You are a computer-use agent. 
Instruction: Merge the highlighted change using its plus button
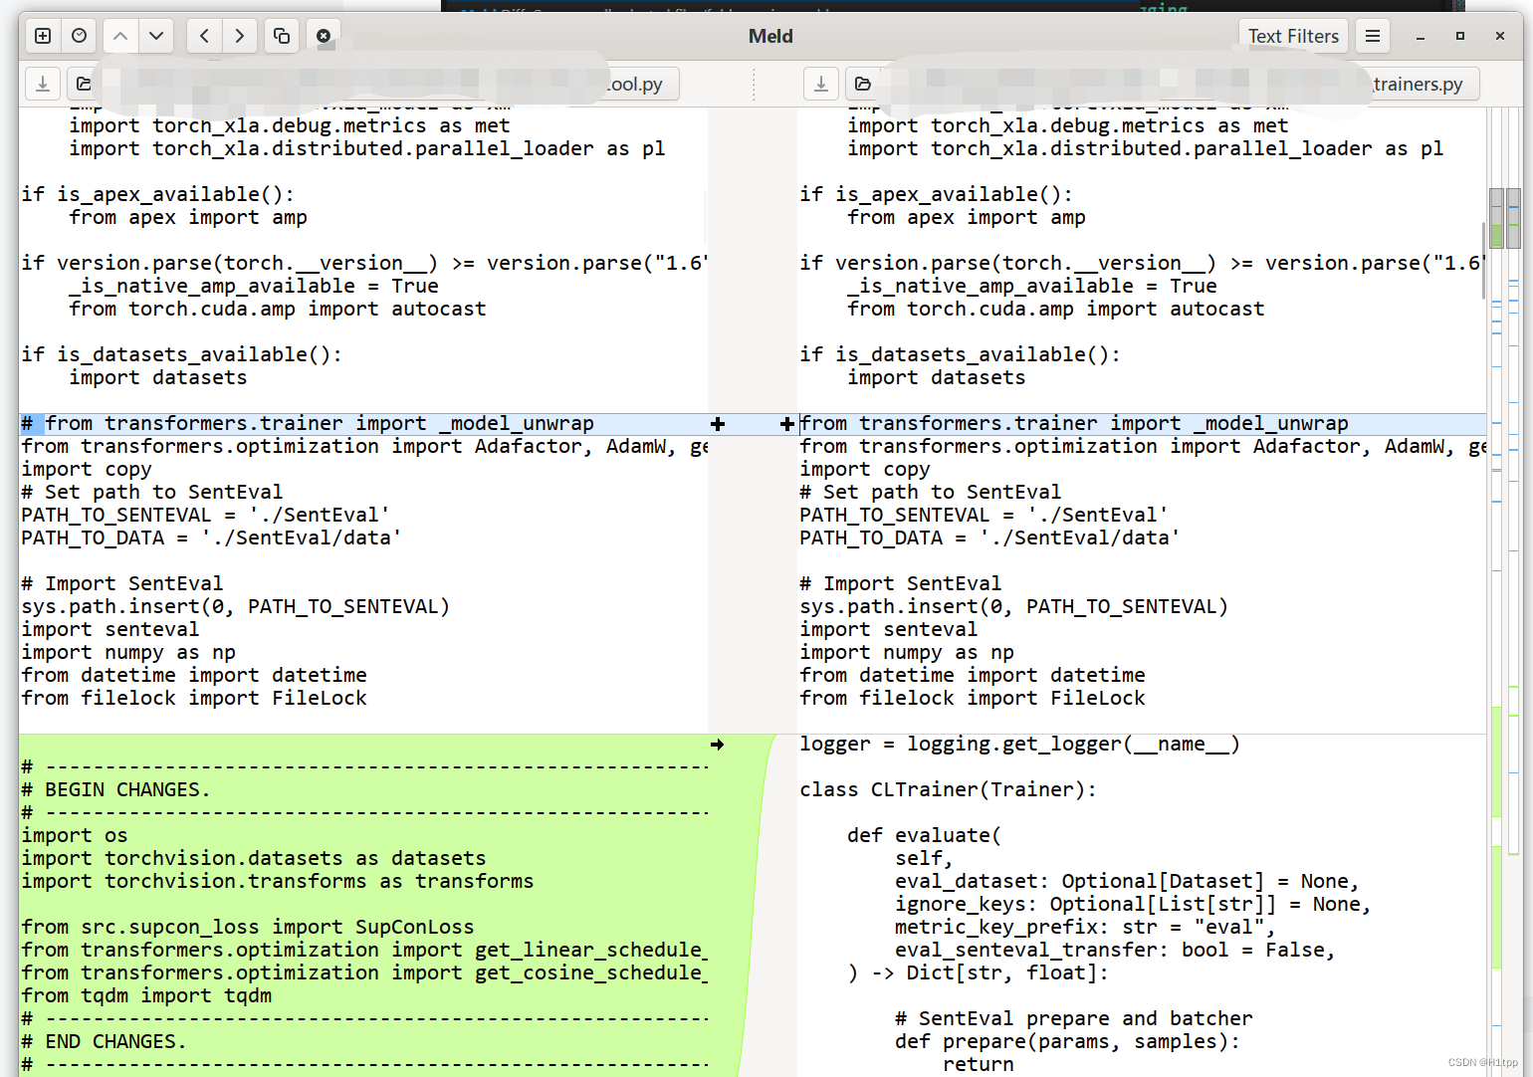click(x=718, y=424)
